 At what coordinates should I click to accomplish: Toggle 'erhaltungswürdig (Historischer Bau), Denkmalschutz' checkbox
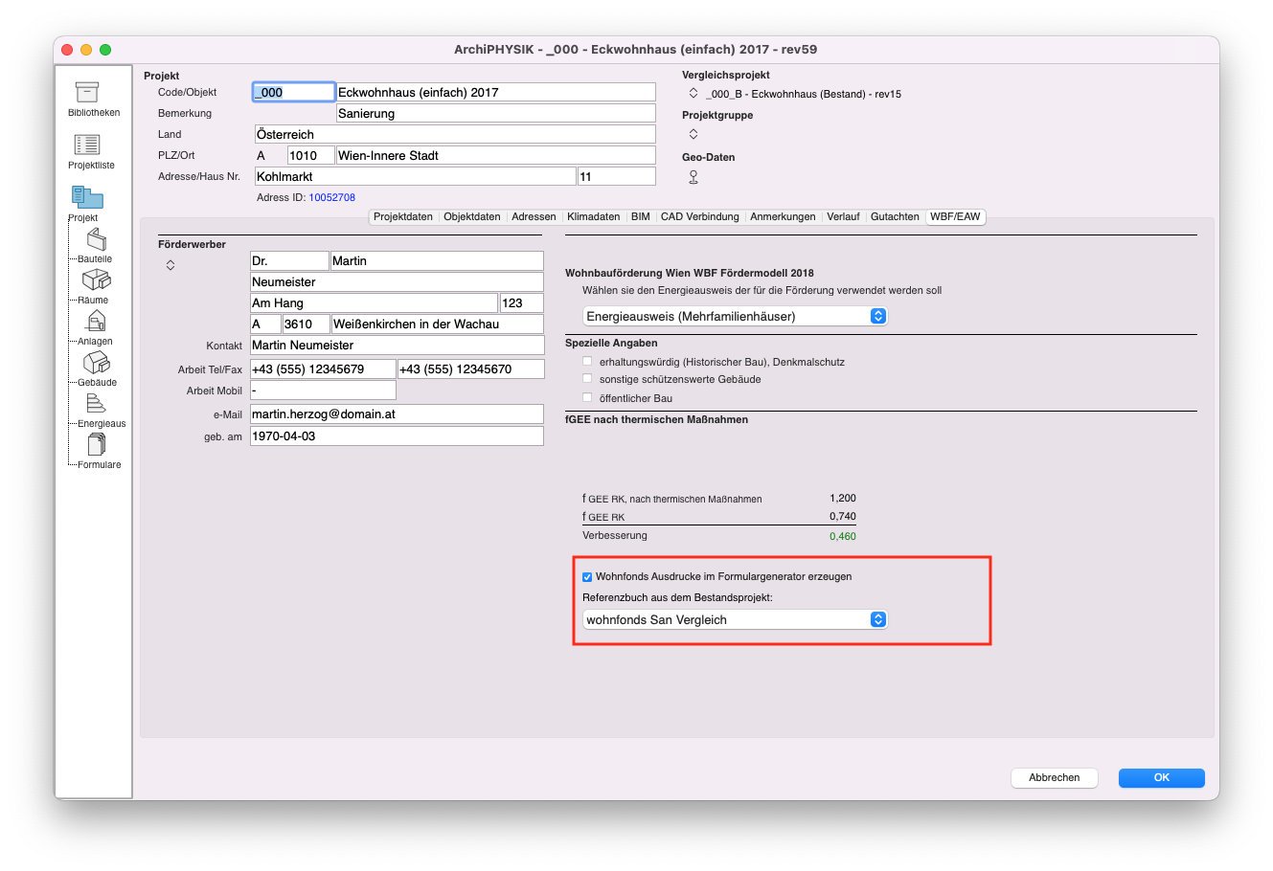point(587,362)
